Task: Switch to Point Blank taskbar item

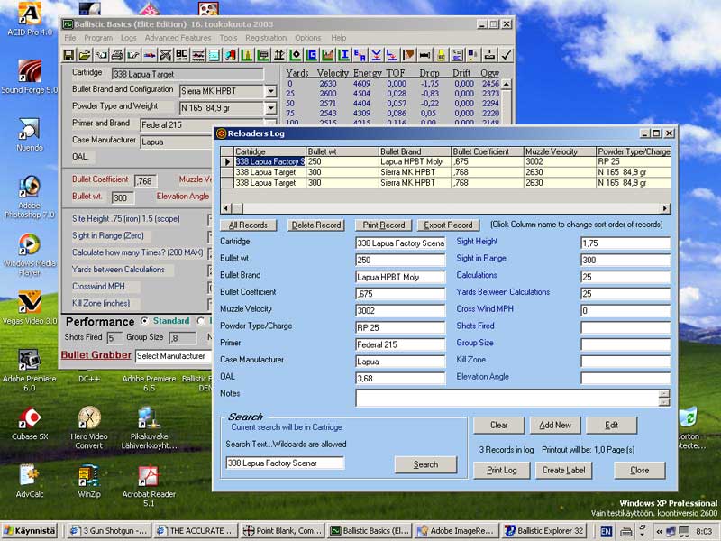Action: pos(283,531)
